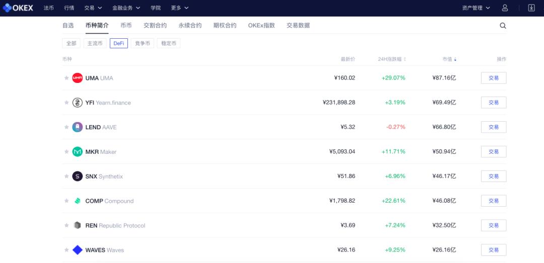Select the 主流币 filter
Viewport: 544px width, 263px height.
pos(95,43)
